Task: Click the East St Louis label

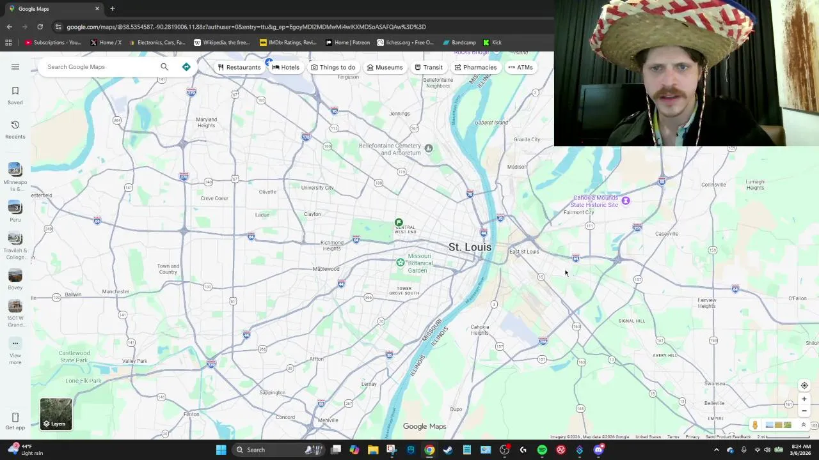Action: point(524,252)
